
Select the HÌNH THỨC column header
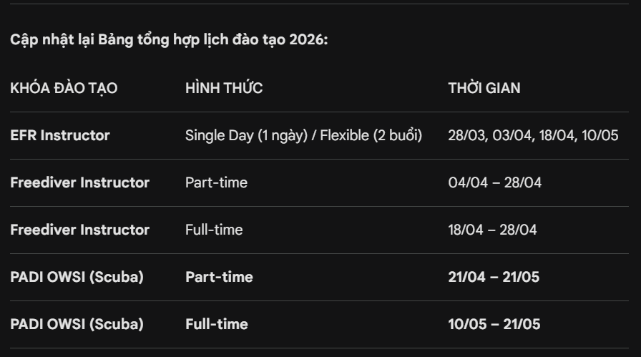[x=224, y=89]
